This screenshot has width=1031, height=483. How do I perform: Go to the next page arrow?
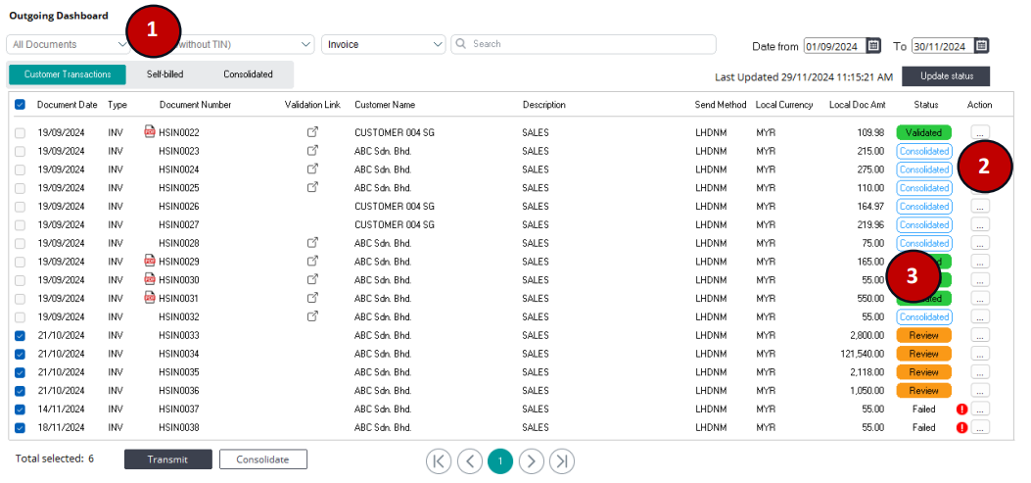[x=532, y=460]
